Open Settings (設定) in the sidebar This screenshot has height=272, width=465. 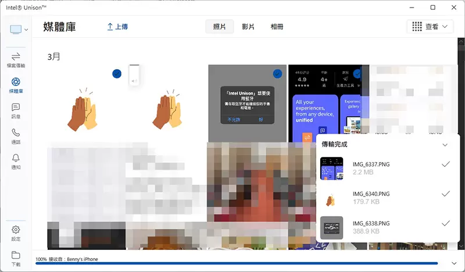click(x=16, y=234)
